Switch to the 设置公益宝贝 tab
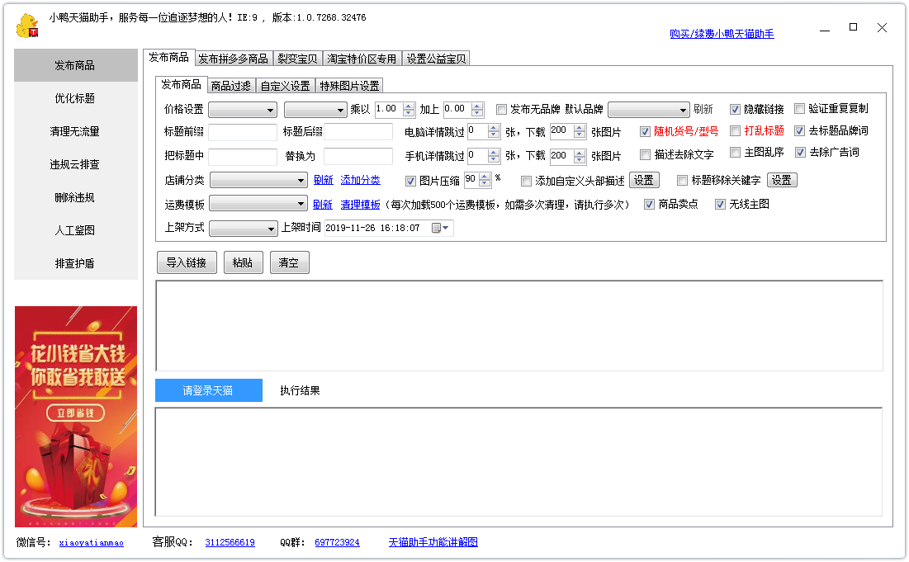The image size is (909, 562). tap(436, 59)
